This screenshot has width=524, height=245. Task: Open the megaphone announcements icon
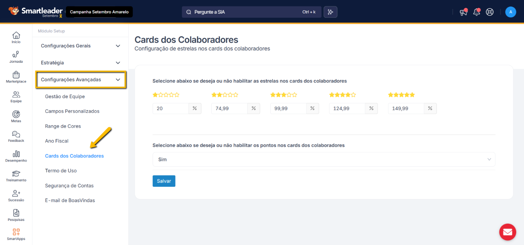tap(463, 12)
